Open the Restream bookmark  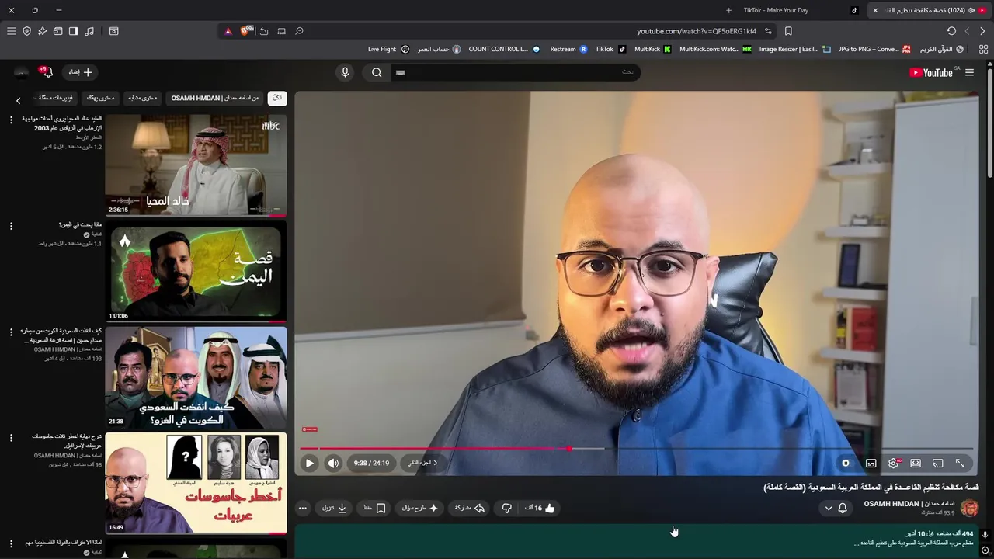coord(569,49)
